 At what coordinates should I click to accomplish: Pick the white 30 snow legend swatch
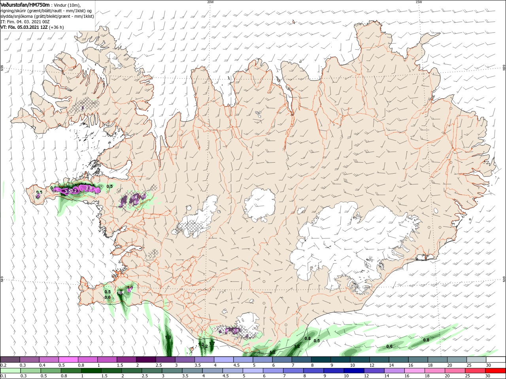[496, 360]
